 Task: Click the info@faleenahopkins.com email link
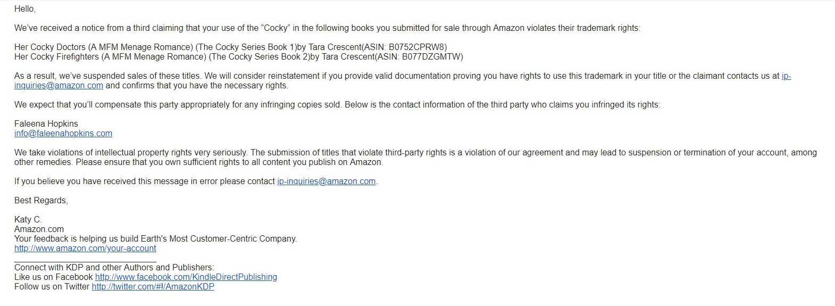pyautogui.click(x=63, y=134)
